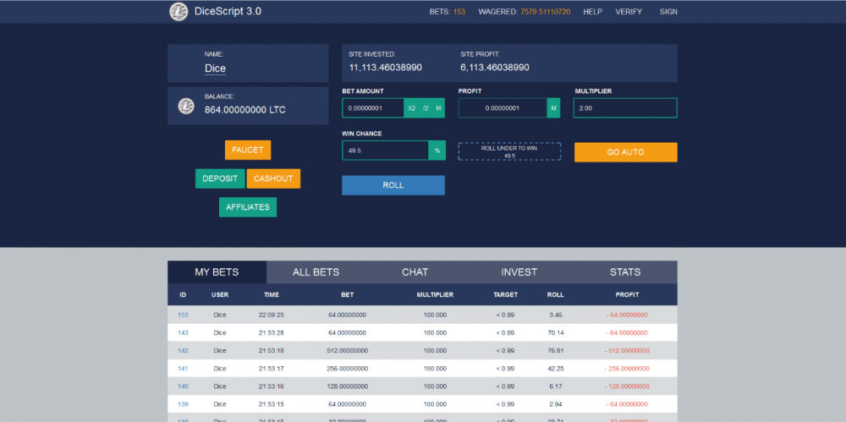Click the roll value 6.17

(x=555, y=386)
